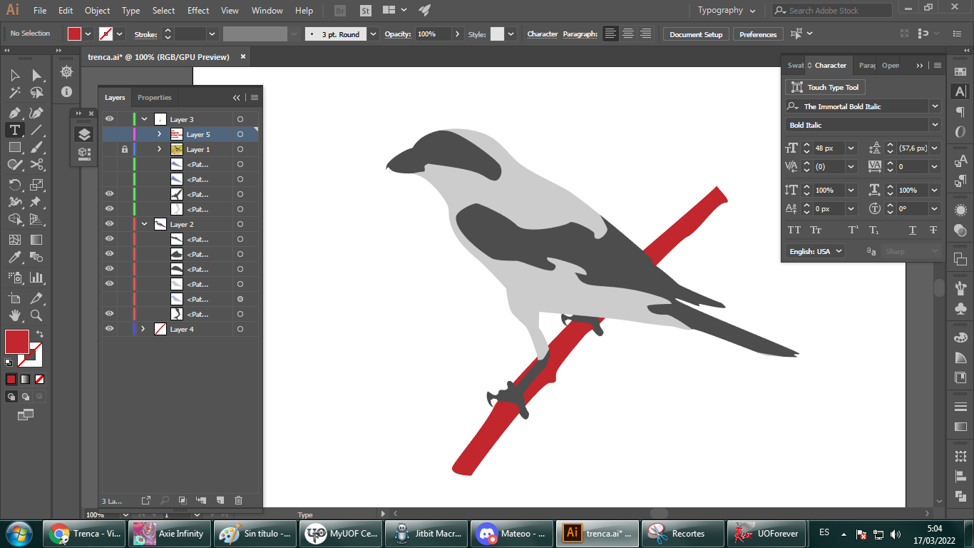This screenshot has width=974, height=548.
Task: Open the Layers icon in floating mini panel
Action: click(x=84, y=134)
